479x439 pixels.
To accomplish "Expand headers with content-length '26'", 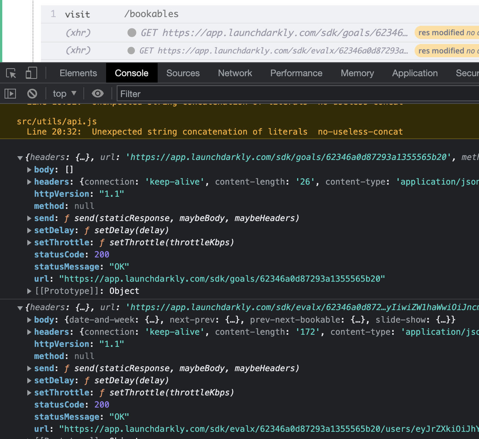I will 29,182.
